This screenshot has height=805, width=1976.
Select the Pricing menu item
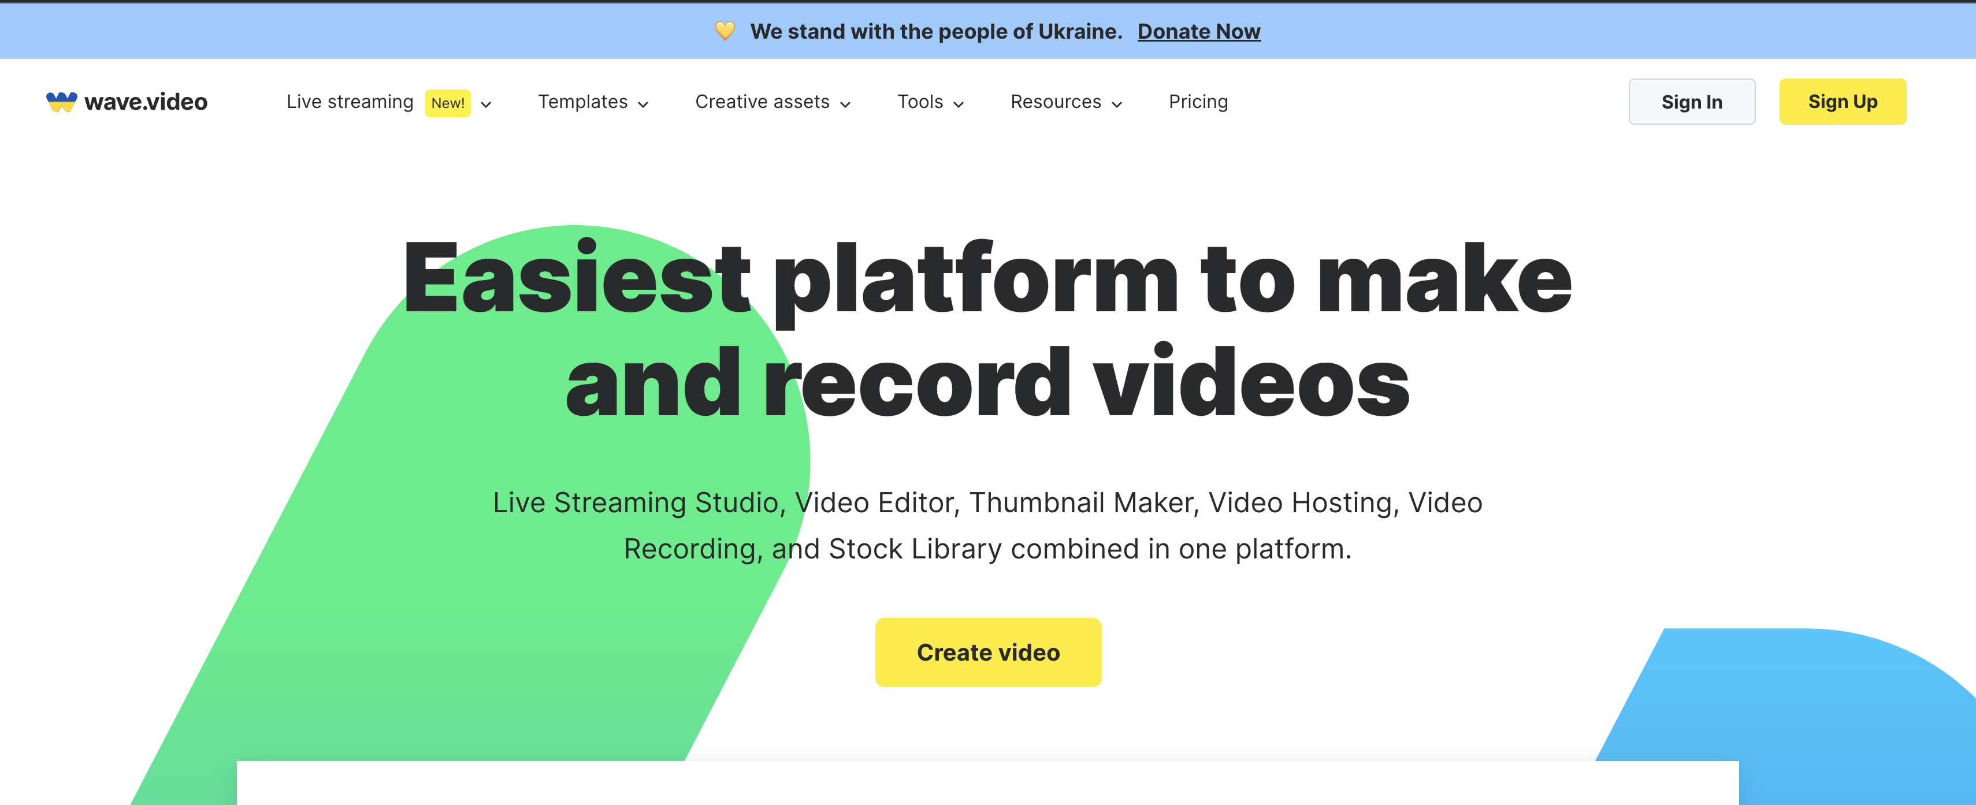pos(1197,102)
